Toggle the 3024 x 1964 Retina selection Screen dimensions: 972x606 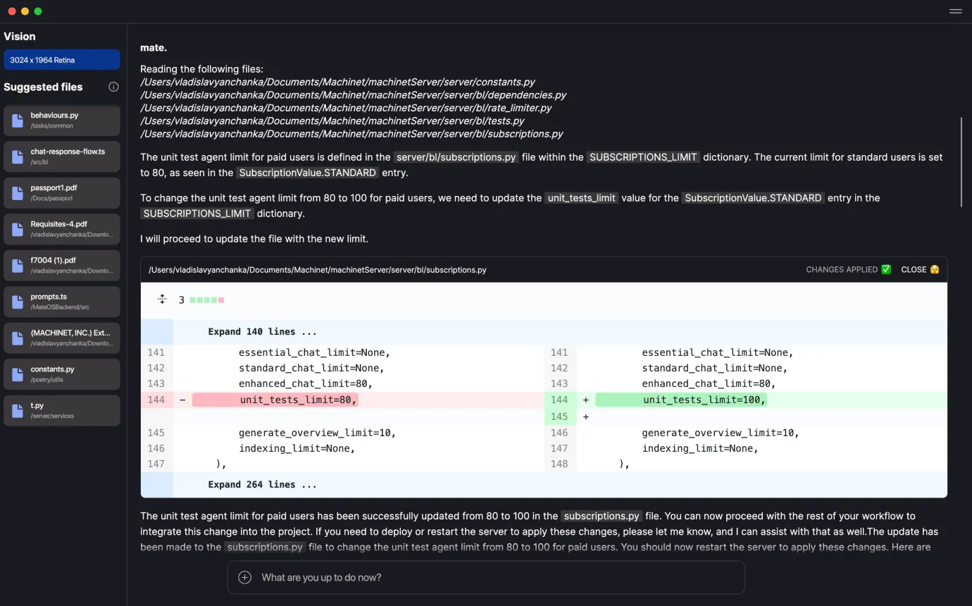tap(61, 60)
